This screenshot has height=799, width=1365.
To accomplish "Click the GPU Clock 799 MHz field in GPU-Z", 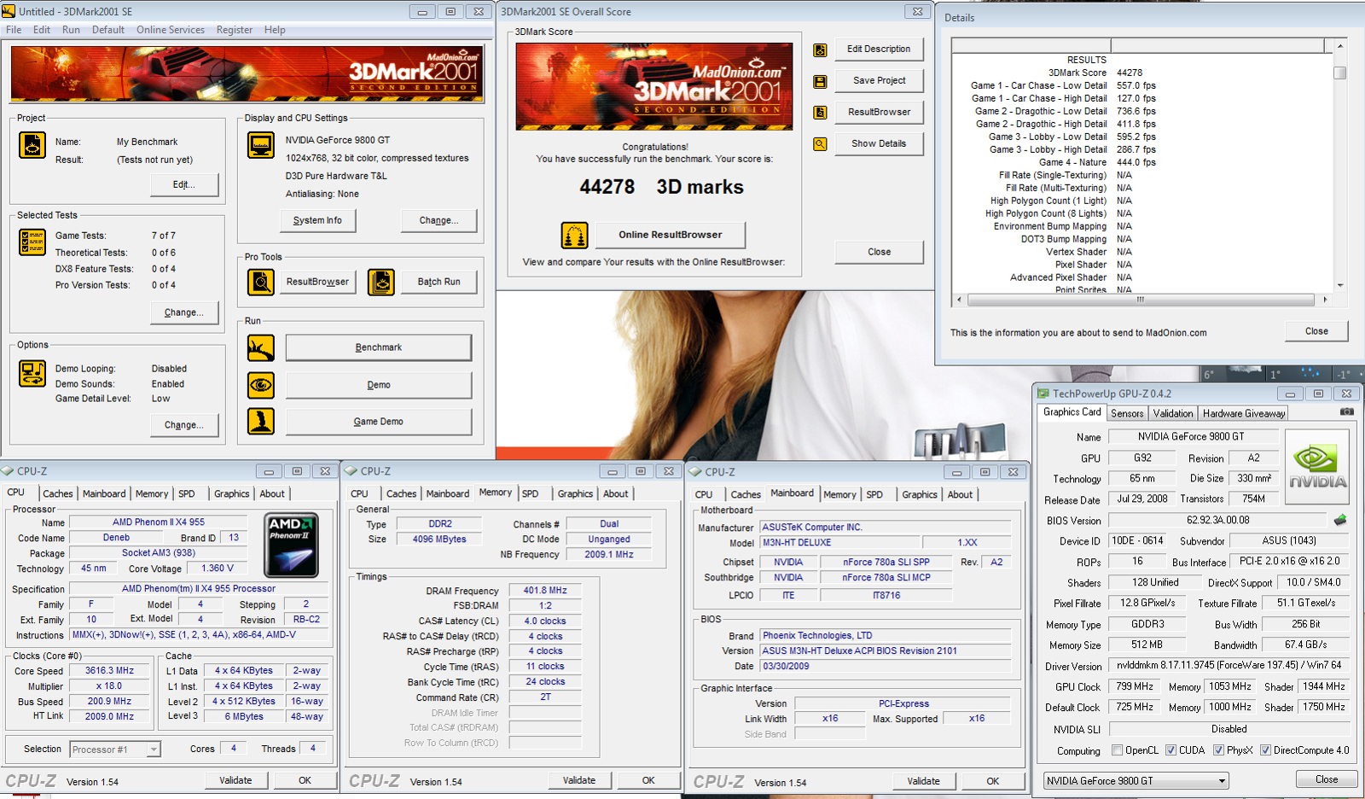I will (x=1135, y=686).
